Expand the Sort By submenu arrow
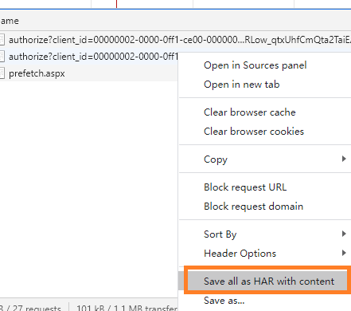Screen dimensions: 351x311 (x=344, y=234)
